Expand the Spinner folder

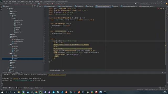click(x=9, y=64)
